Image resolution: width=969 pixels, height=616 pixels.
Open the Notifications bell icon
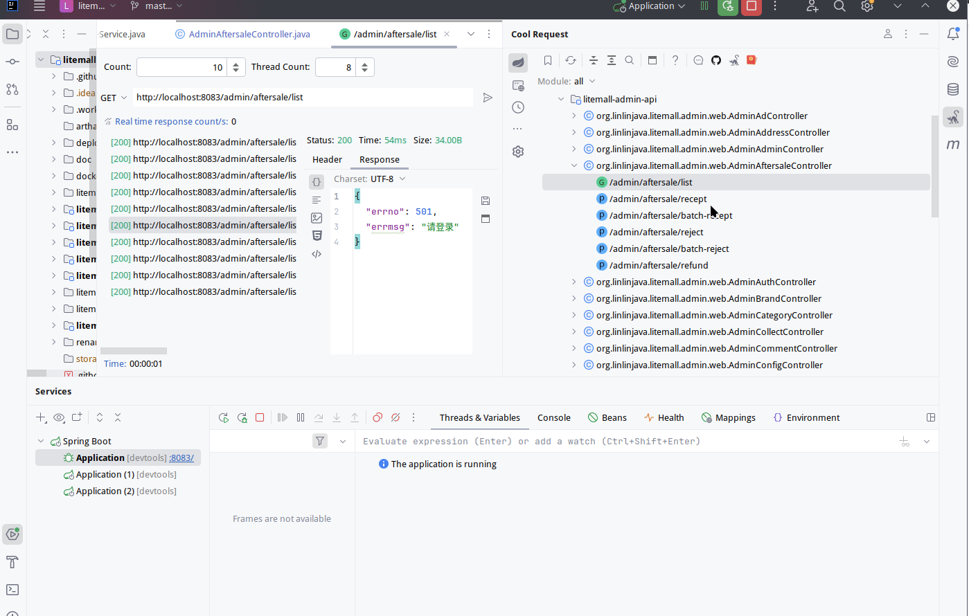954,34
